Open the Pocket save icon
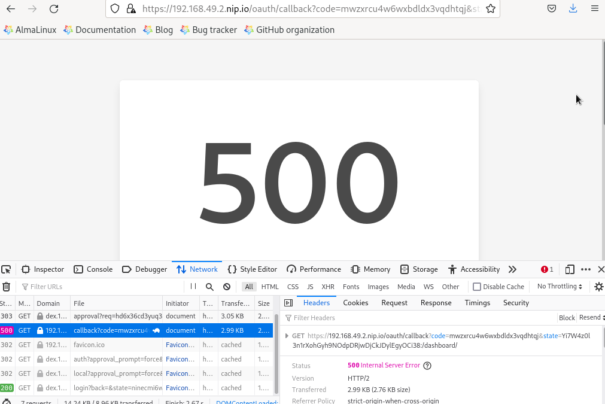 pyautogui.click(x=552, y=8)
